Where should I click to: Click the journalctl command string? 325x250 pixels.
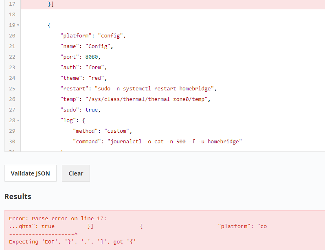pos(175,142)
